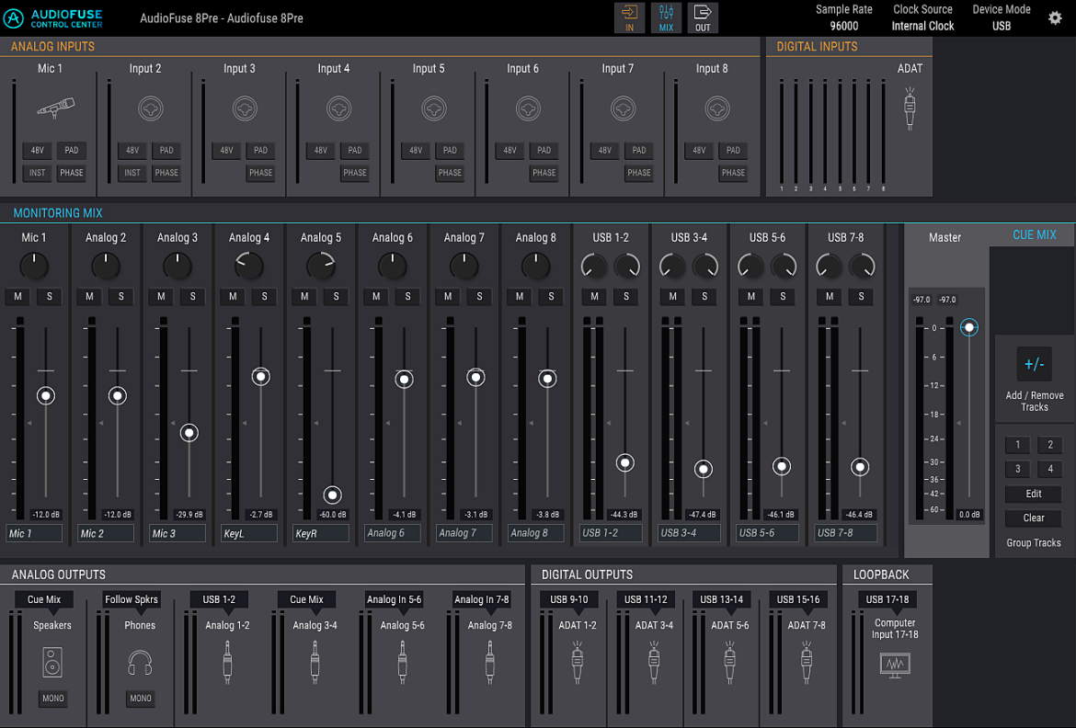Toggle INST mode on Mic 1
The image size is (1076, 728).
pos(37,173)
